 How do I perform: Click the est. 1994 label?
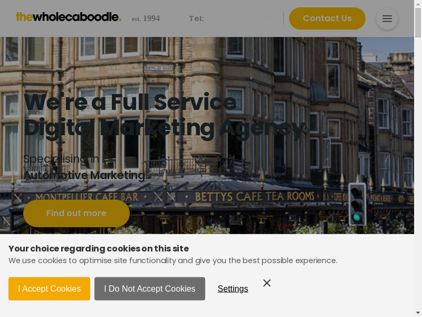(146, 18)
